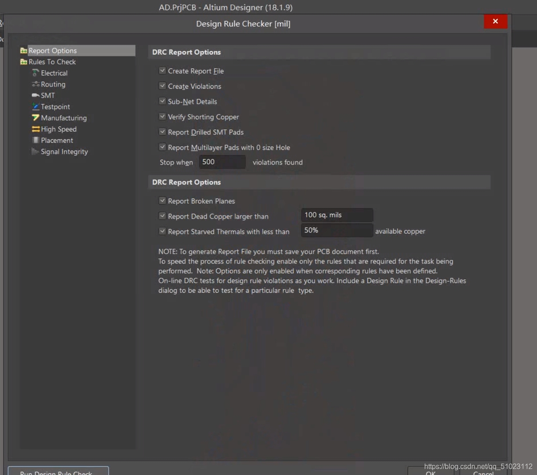This screenshot has width=537, height=475.
Task: Click the Rules To Check folder icon
Action: 24,62
